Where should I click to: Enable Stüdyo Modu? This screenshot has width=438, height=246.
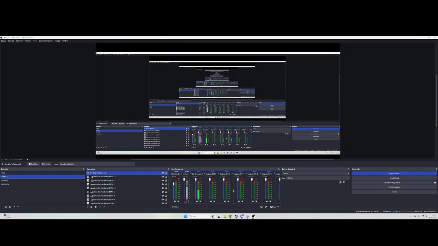394,187
